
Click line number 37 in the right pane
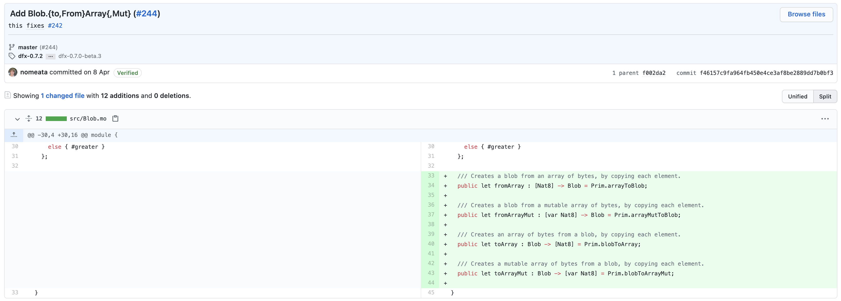431,215
